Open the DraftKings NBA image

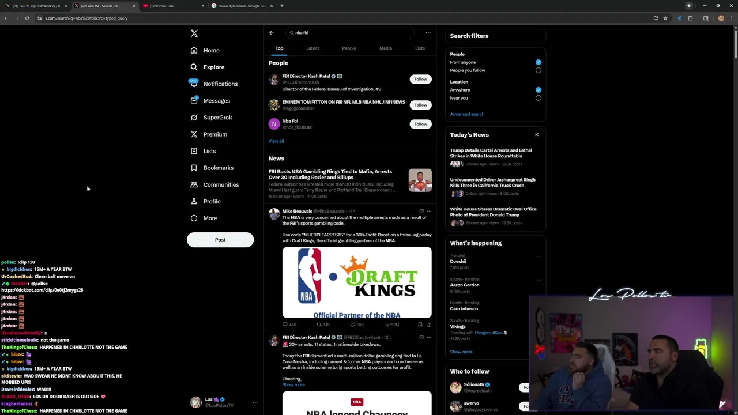pyautogui.click(x=357, y=282)
